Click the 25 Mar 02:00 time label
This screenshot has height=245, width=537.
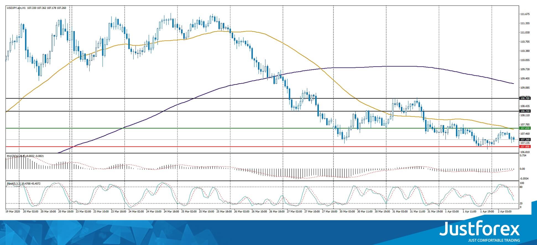point(189,212)
